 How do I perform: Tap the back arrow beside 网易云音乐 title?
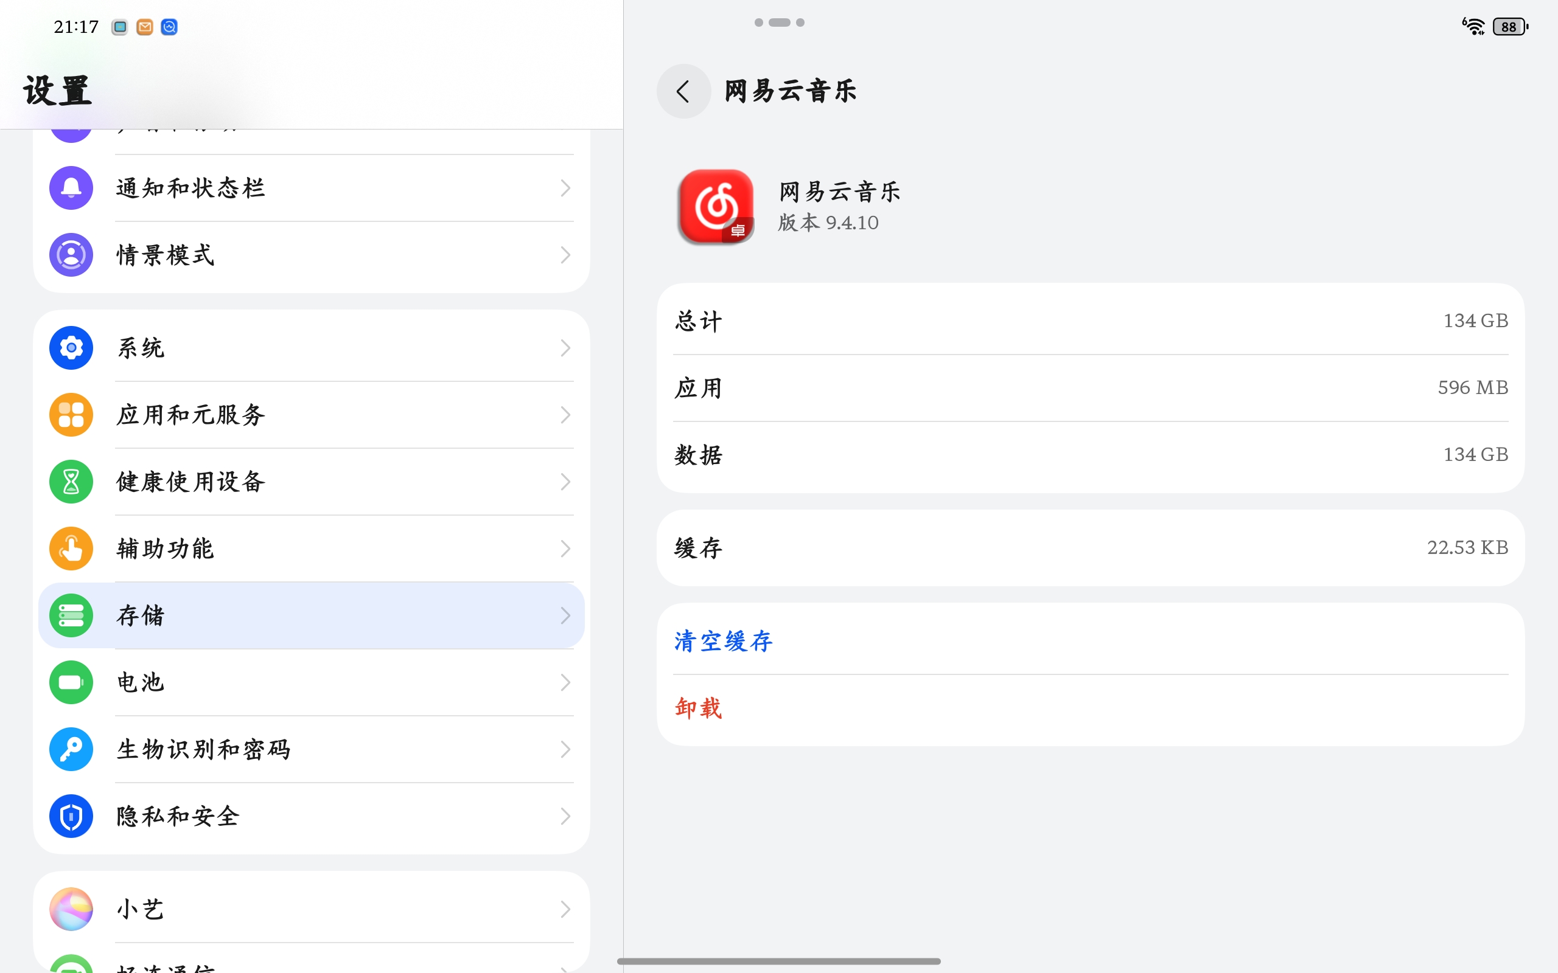(x=683, y=91)
